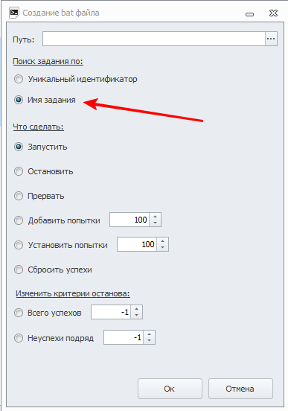Minimize the bat file dialog

point(249,14)
